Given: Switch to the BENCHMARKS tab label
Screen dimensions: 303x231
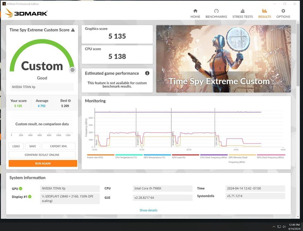Looking at the screenshot, I should click(x=216, y=17).
